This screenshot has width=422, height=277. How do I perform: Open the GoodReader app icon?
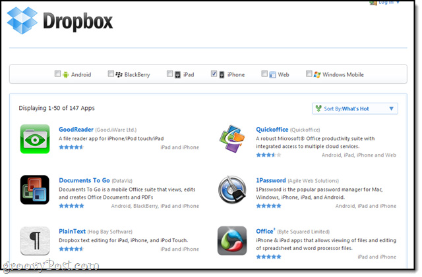tap(35, 139)
